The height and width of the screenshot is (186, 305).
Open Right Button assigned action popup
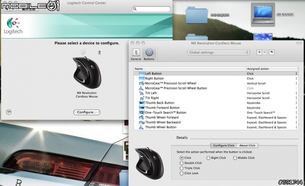296,78
